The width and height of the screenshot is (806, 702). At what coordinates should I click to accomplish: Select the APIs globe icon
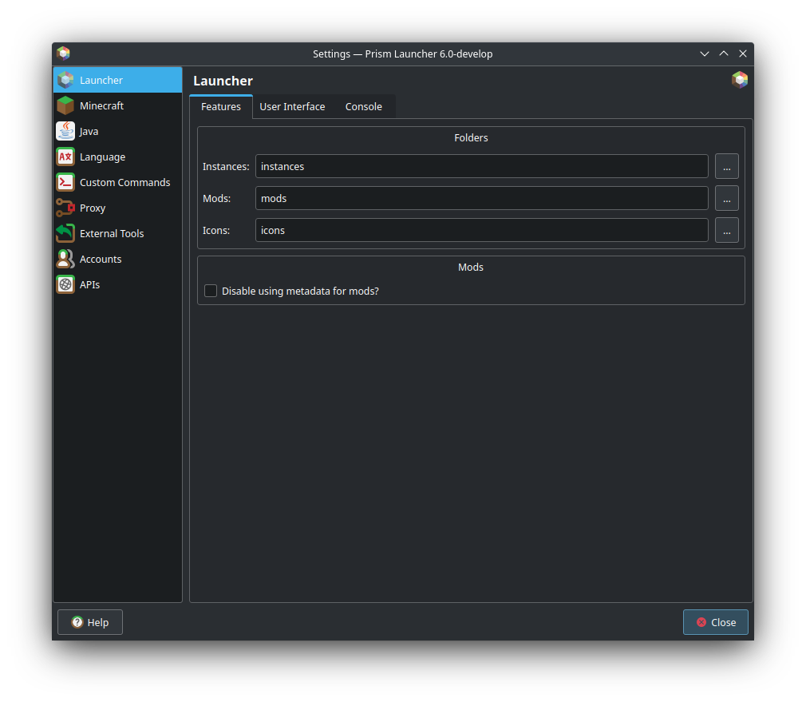pos(65,284)
